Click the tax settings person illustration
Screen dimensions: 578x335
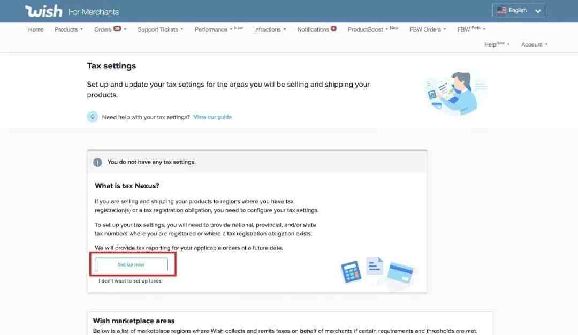click(x=455, y=93)
